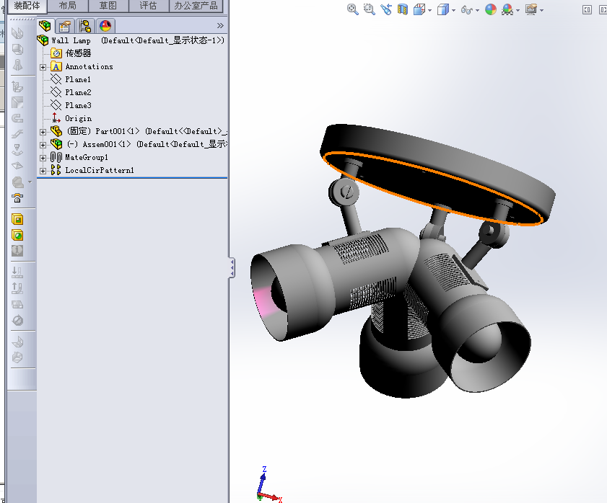This screenshot has height=503, width=607.
Task: Select Plane2 in the feature tree
Action: coord(78,92)
